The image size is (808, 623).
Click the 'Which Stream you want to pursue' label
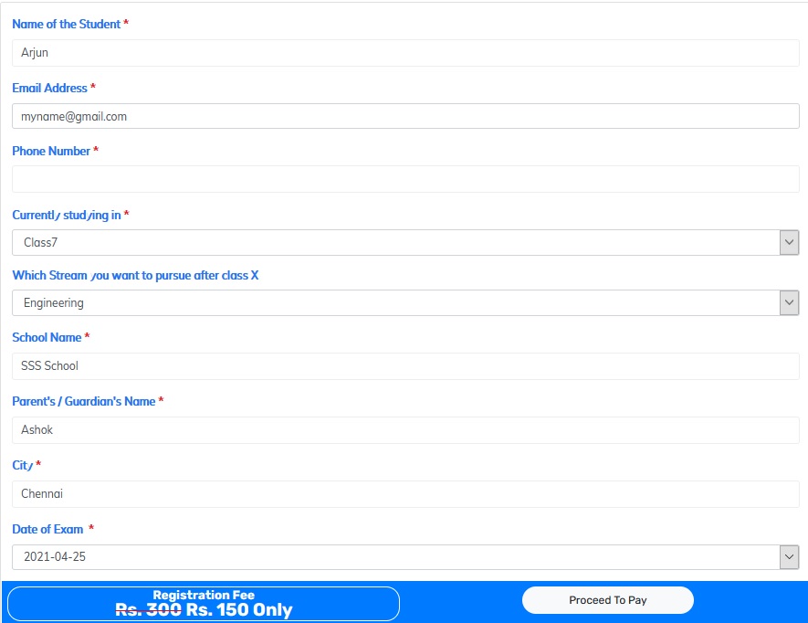click(135, 276)
